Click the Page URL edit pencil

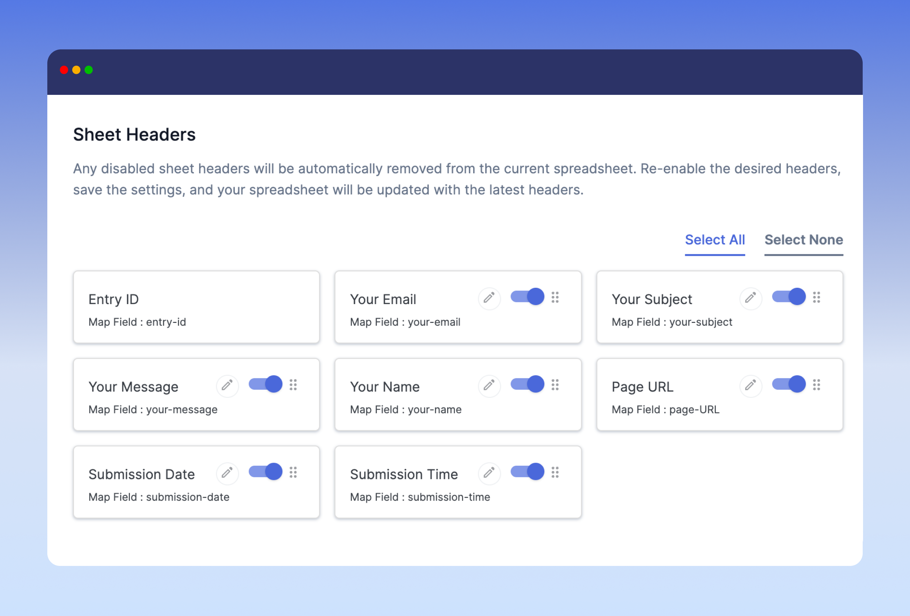pos(750,386)
